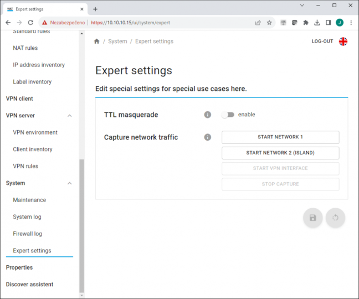
Task: Open TTL masquerade info icon
Action: (x=207, y=115)
